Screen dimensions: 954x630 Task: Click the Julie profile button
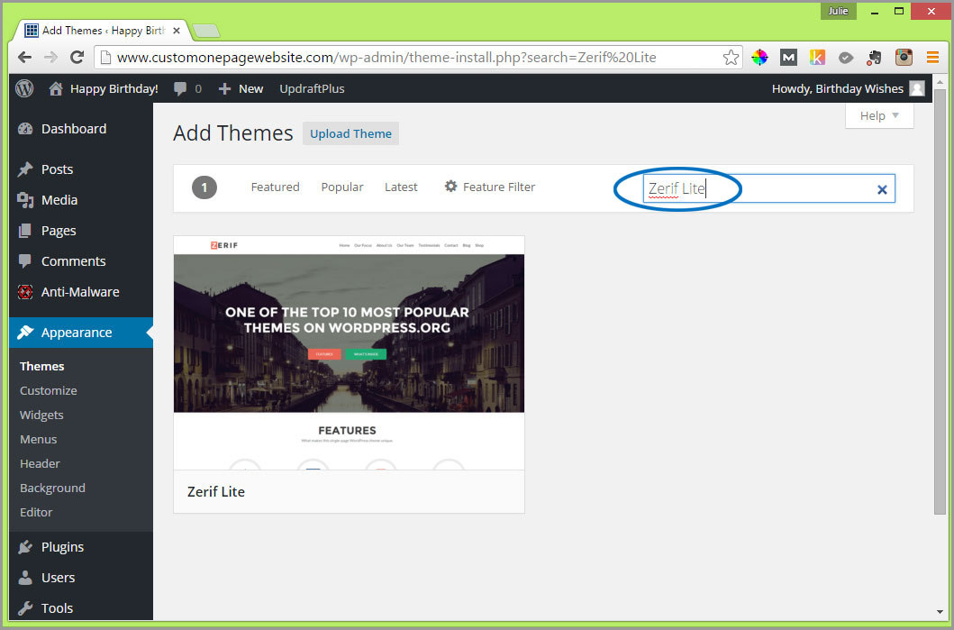(838, 11)
